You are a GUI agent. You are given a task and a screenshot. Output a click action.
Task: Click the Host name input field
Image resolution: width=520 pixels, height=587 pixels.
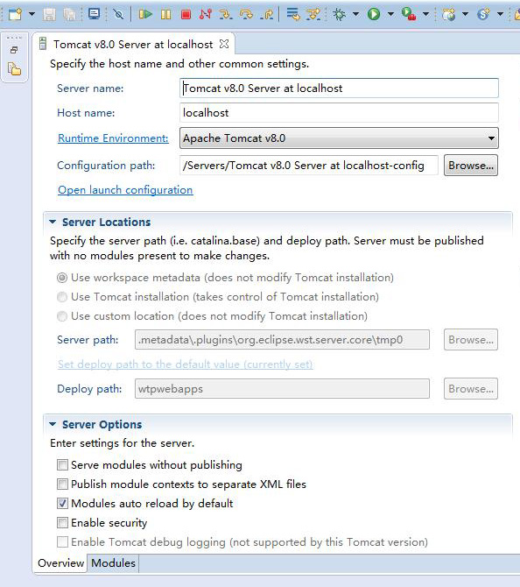tap(339, 113)
